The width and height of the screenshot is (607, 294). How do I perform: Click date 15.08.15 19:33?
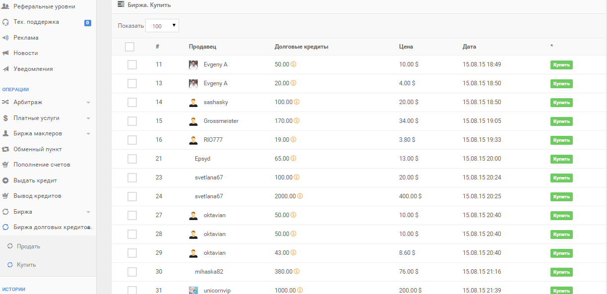click(482, 140)
